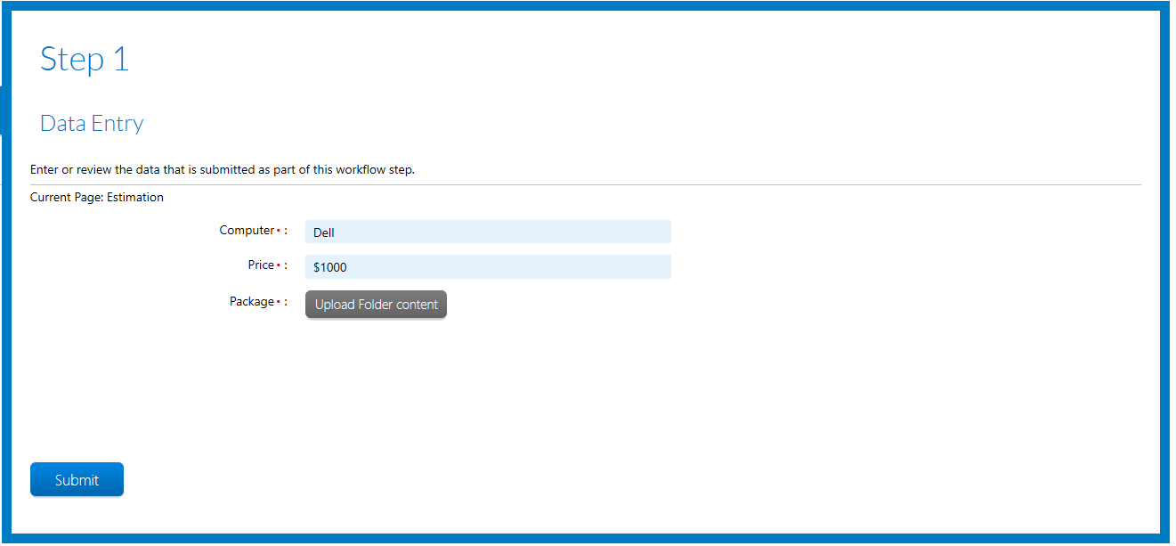1176x546 pixels.
Task: Click the empty right end of Price field
Action: 641,267
